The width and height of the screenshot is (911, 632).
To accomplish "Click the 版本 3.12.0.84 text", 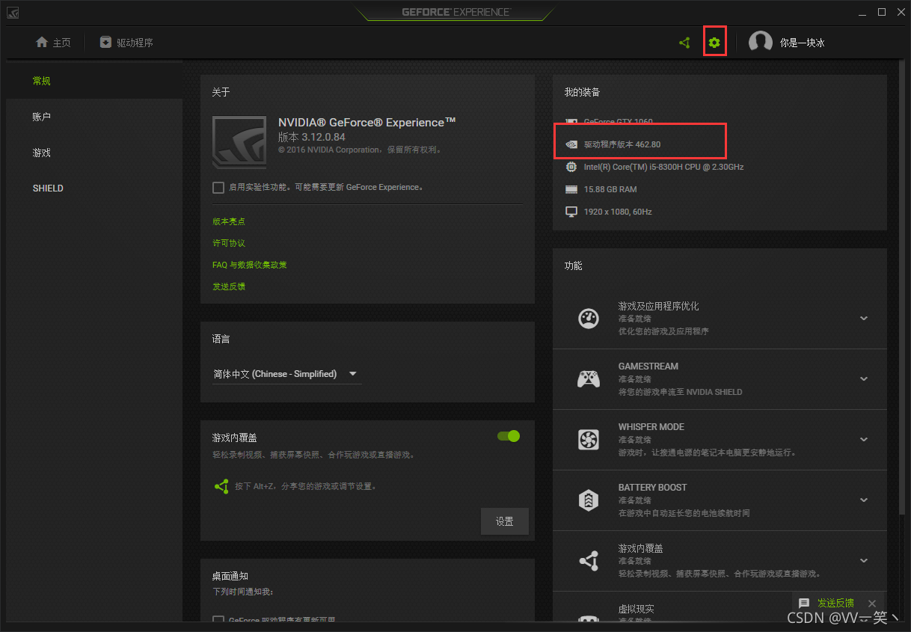I will tap(312, 138).
